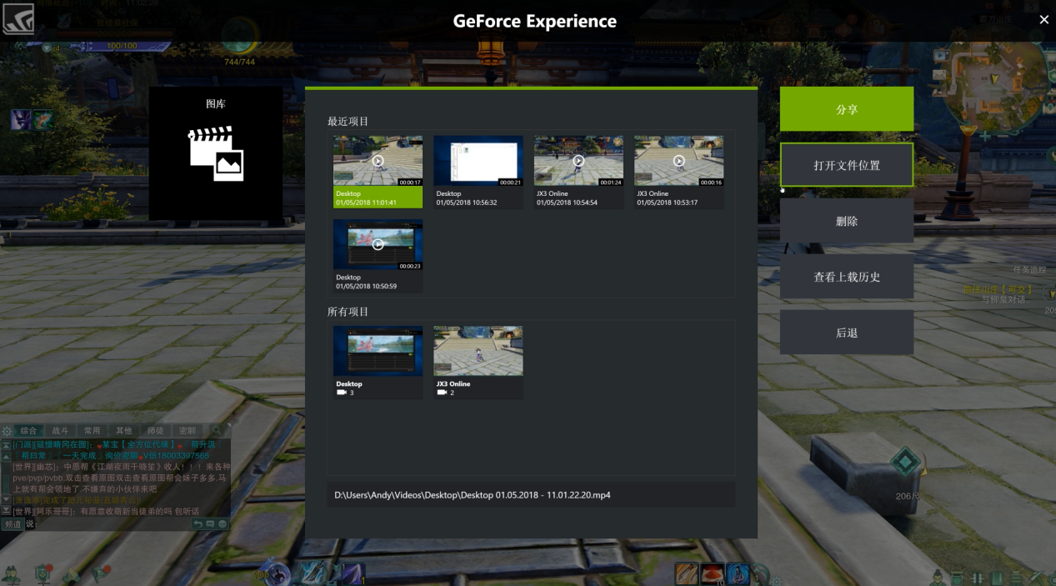
Task: Click the chat input field after 说:
Action: click(113, 524)
